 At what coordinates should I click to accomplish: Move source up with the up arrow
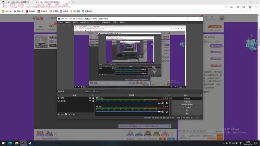pyautogui.click(x=70, y=114)
